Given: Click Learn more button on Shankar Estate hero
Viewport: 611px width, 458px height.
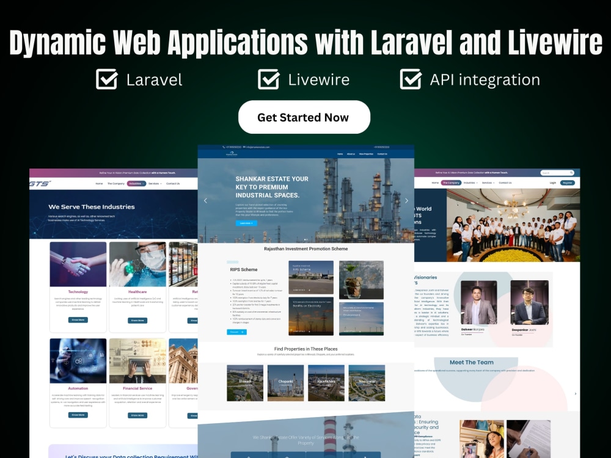Looking at the screenshot, I should [x=246, y=223].
